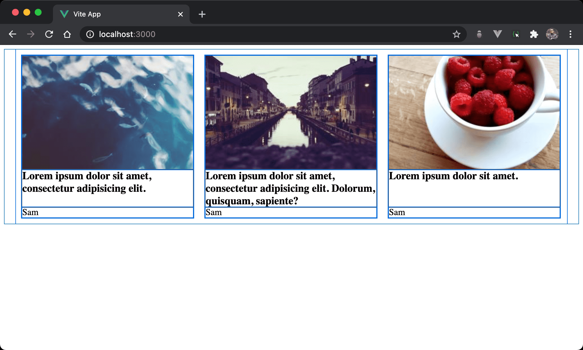The height and width of the screenshot is (350, 583).
Task: Open a new browser tab
Action: [x=202, y=14]
